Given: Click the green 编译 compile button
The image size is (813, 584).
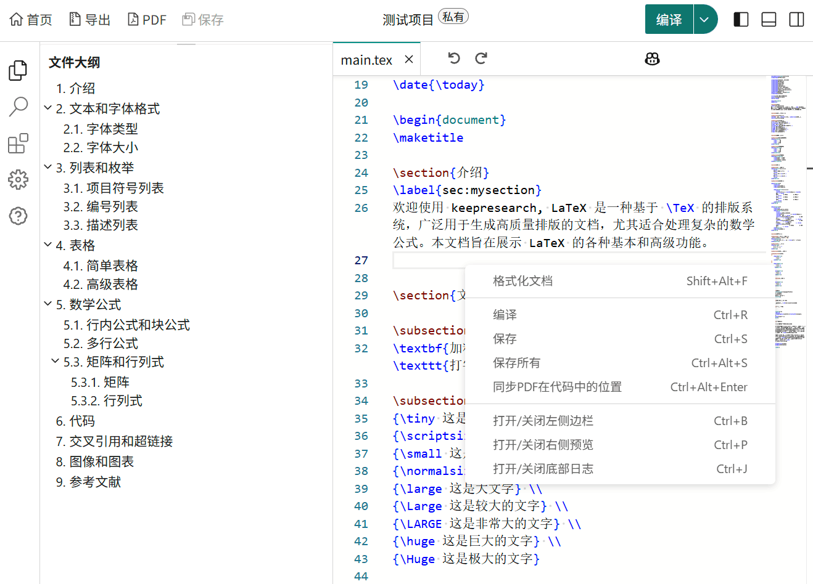Looking at the screenshot, I should pos(669,20).
